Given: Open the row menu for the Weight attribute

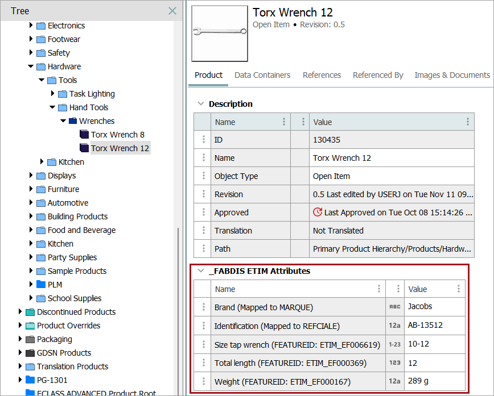Looking at the screenshot, I should point(204,382).
